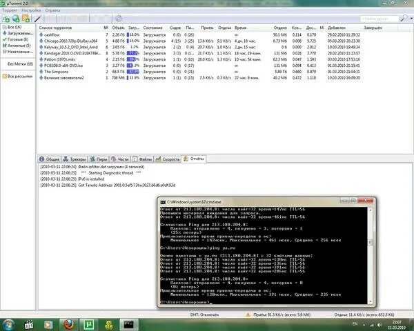Screen dimensions: 414x331
Task: Open the Справка menu
Action: point(52,10)
